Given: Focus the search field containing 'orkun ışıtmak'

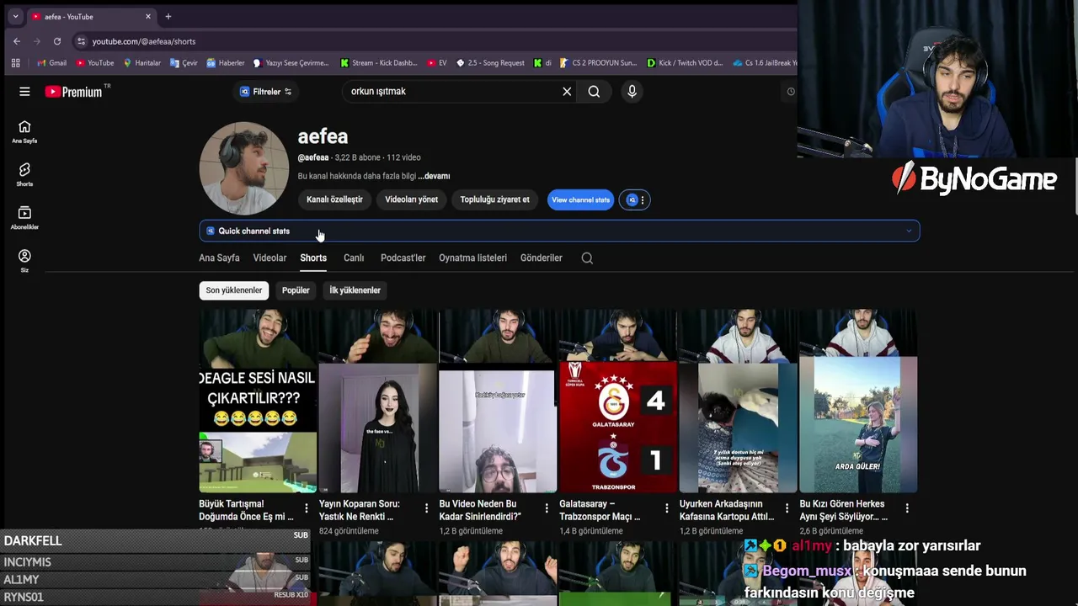Looking at the screenshot, I should click(451, 92).
